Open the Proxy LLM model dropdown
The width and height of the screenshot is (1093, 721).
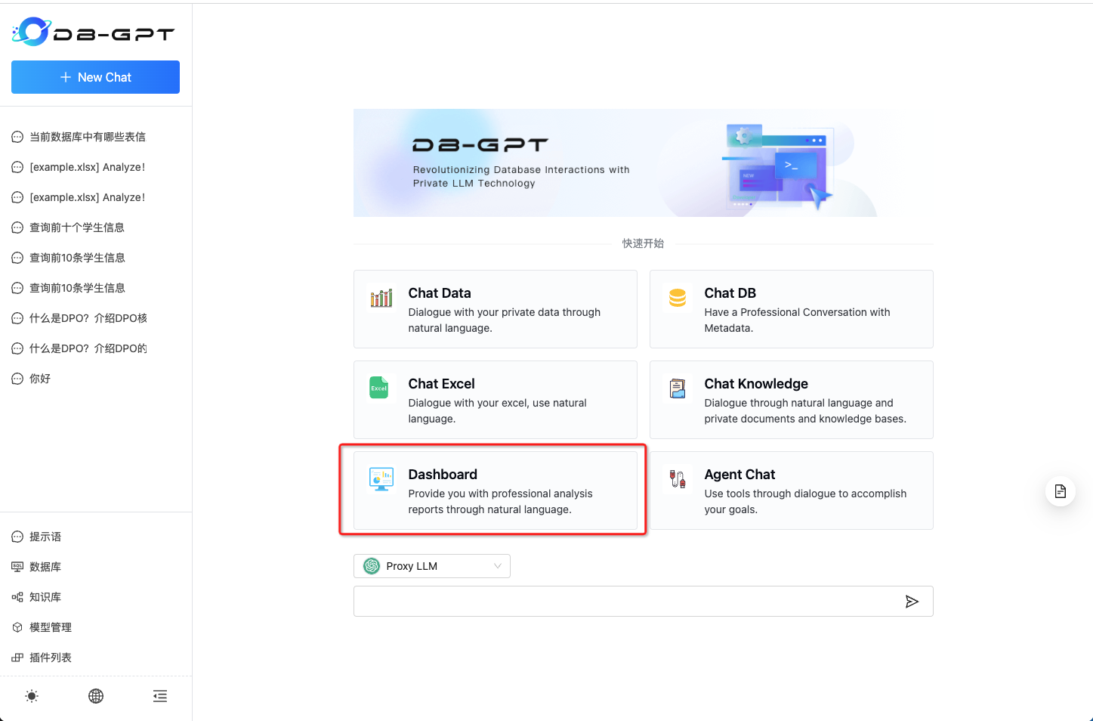point(432,566)
